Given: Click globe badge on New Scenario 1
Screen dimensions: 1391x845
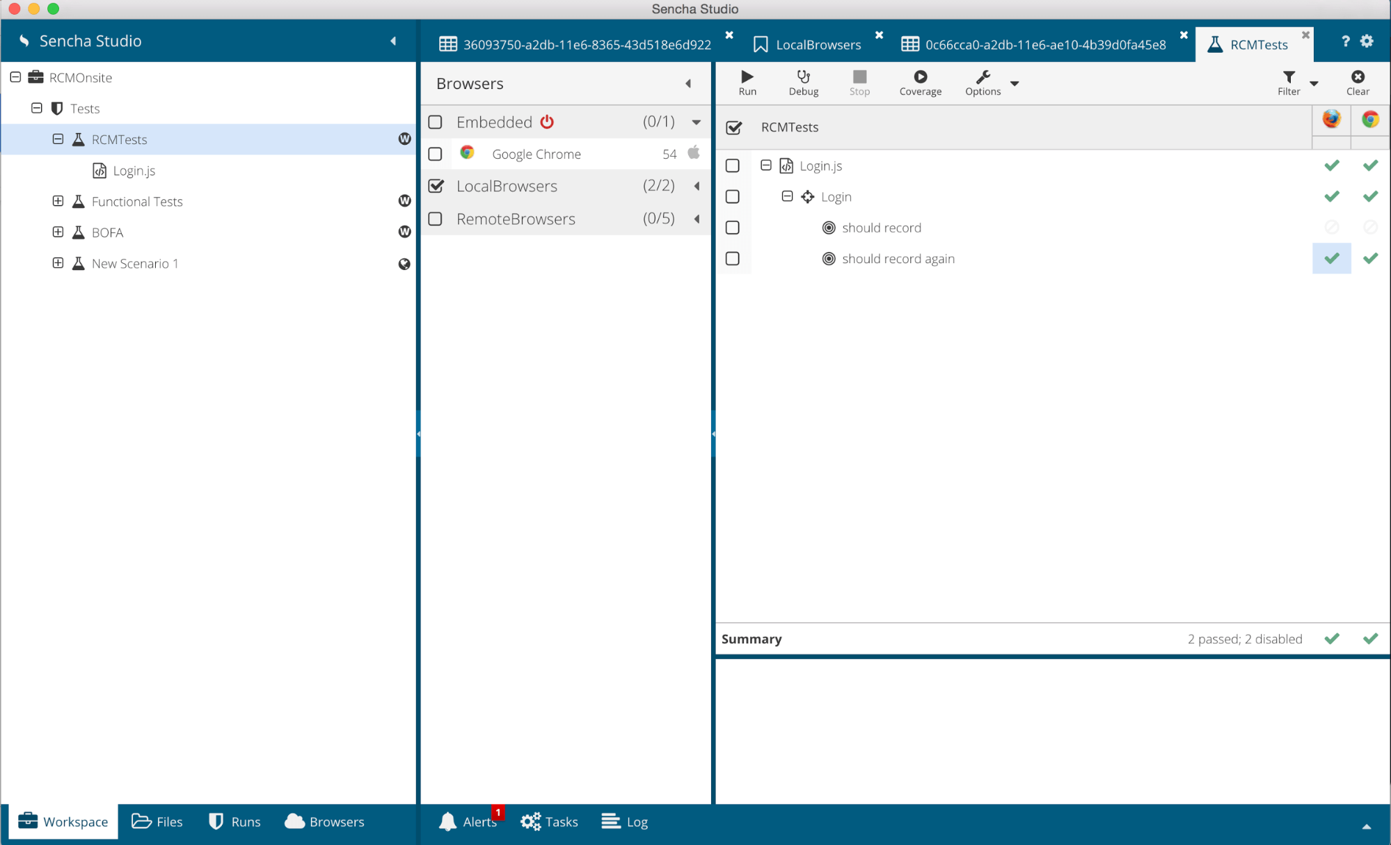Looking at the screenshot, I should (x=404, y=264).
